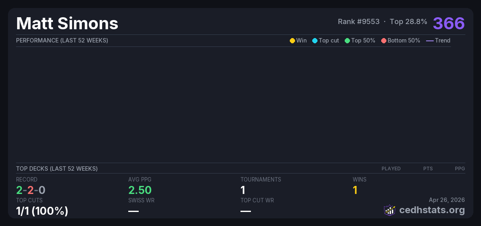Click the Performance (Last 52 Weeks) heading
The height and width of the screenshot is (226, 481).
pos(62,40)
